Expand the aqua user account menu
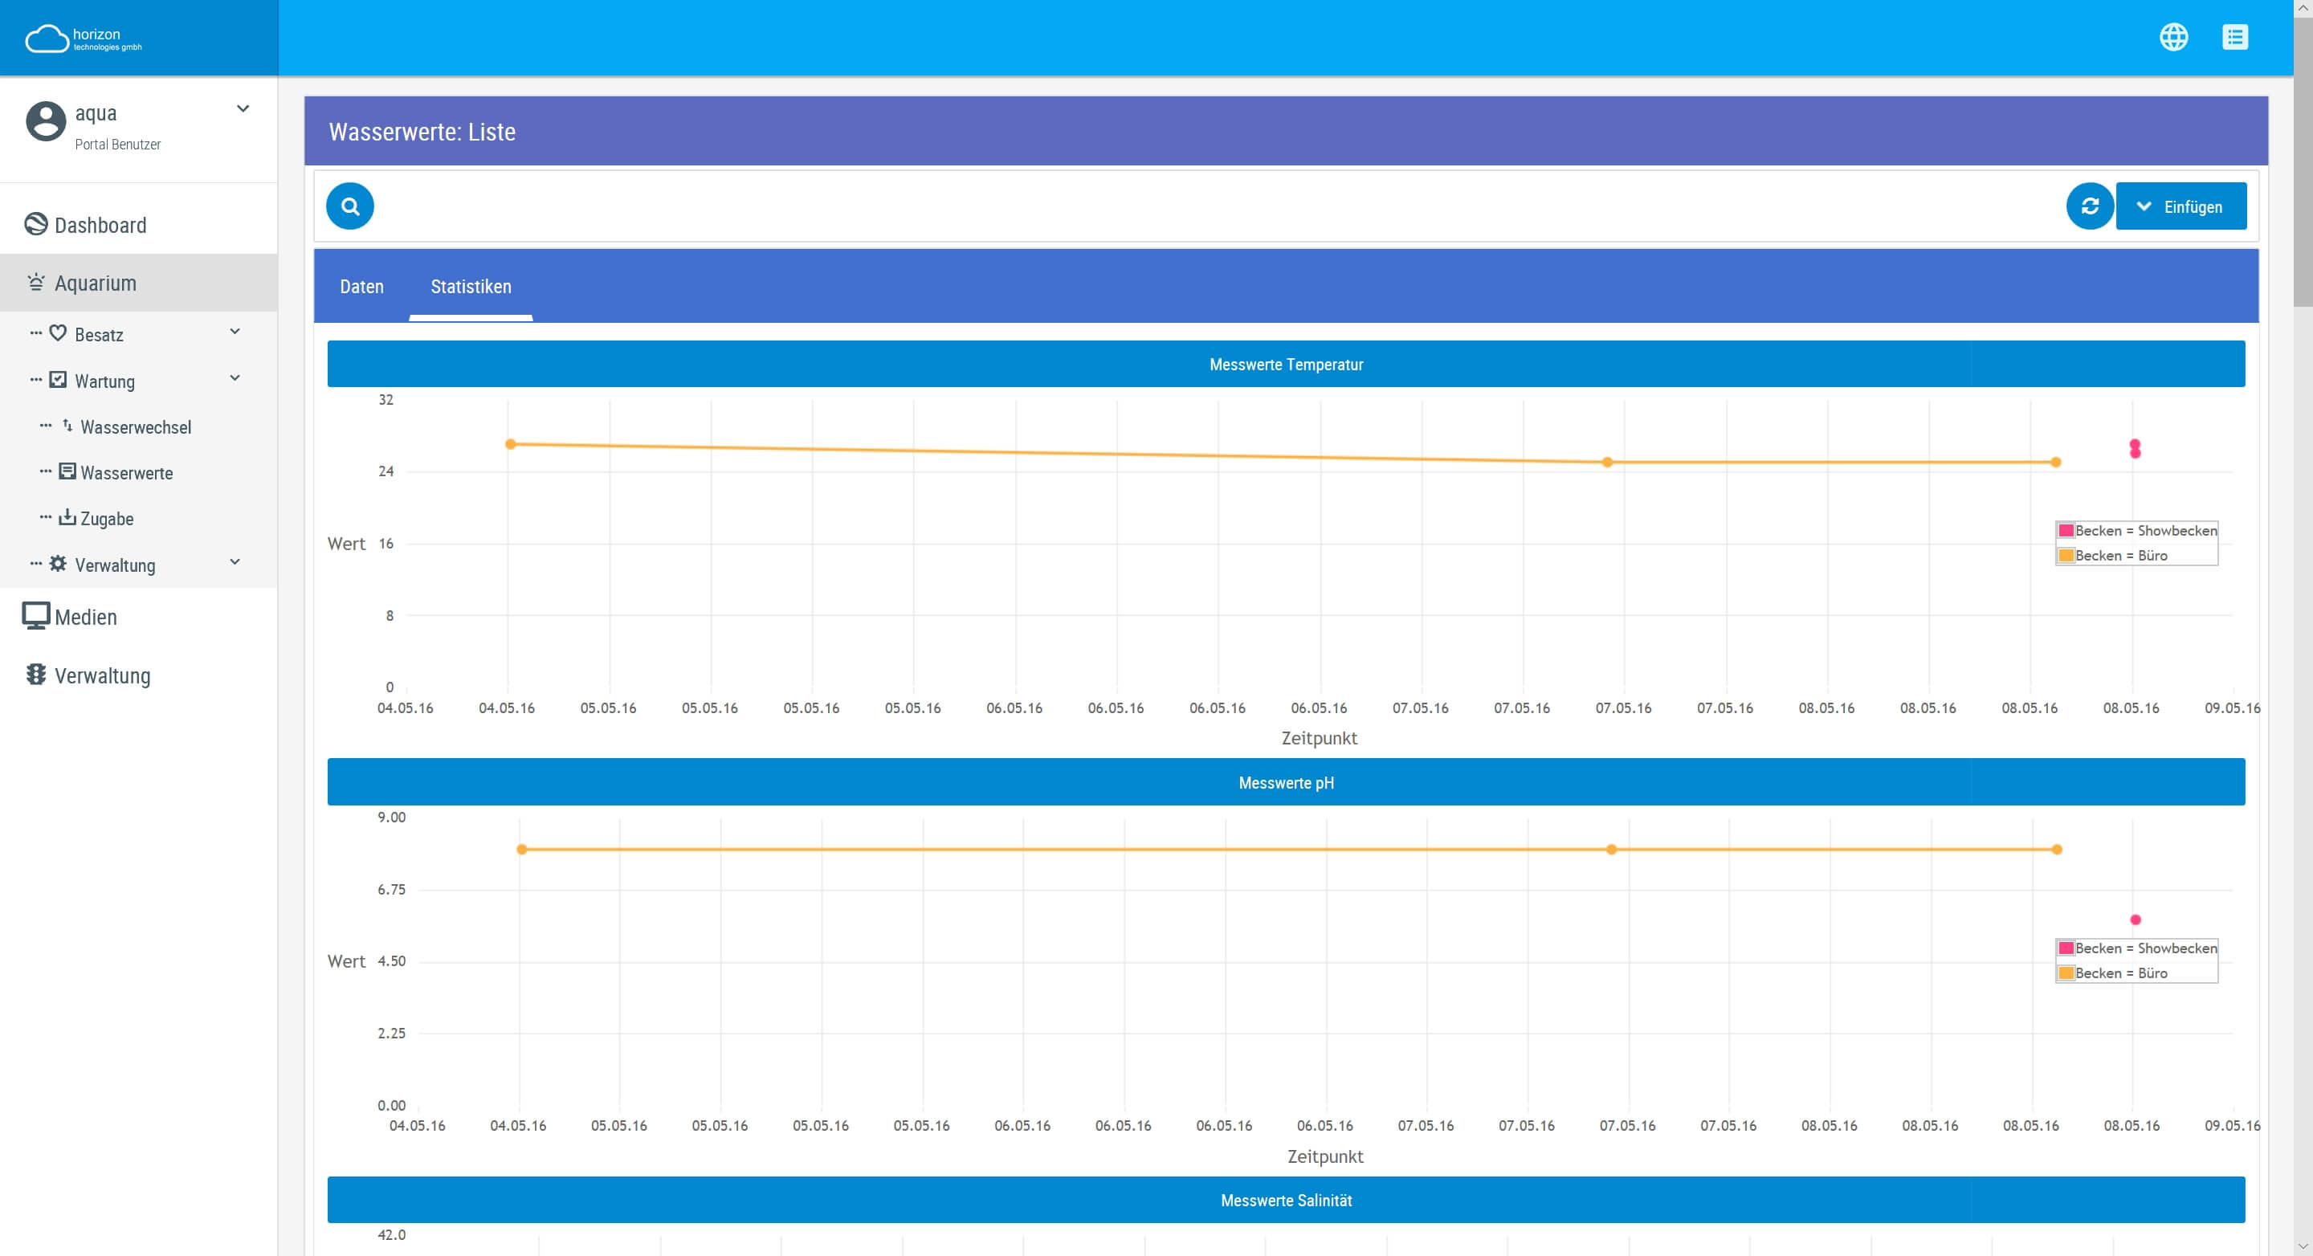 243,108
